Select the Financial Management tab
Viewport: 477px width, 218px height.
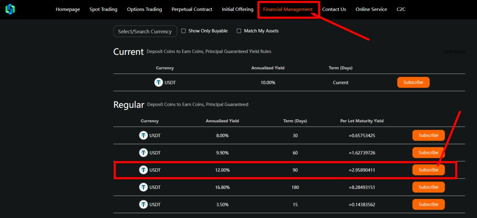[288, 9]
